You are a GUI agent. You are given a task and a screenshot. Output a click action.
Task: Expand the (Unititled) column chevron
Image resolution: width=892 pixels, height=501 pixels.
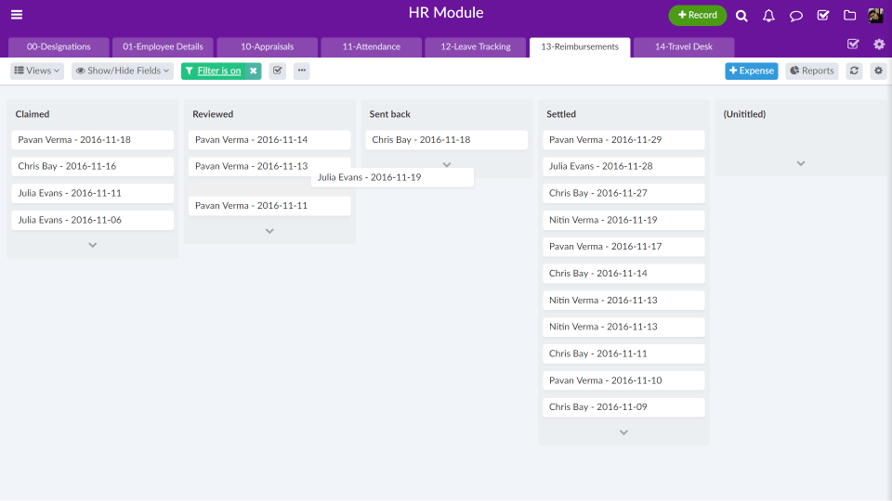tap(801, 163)
